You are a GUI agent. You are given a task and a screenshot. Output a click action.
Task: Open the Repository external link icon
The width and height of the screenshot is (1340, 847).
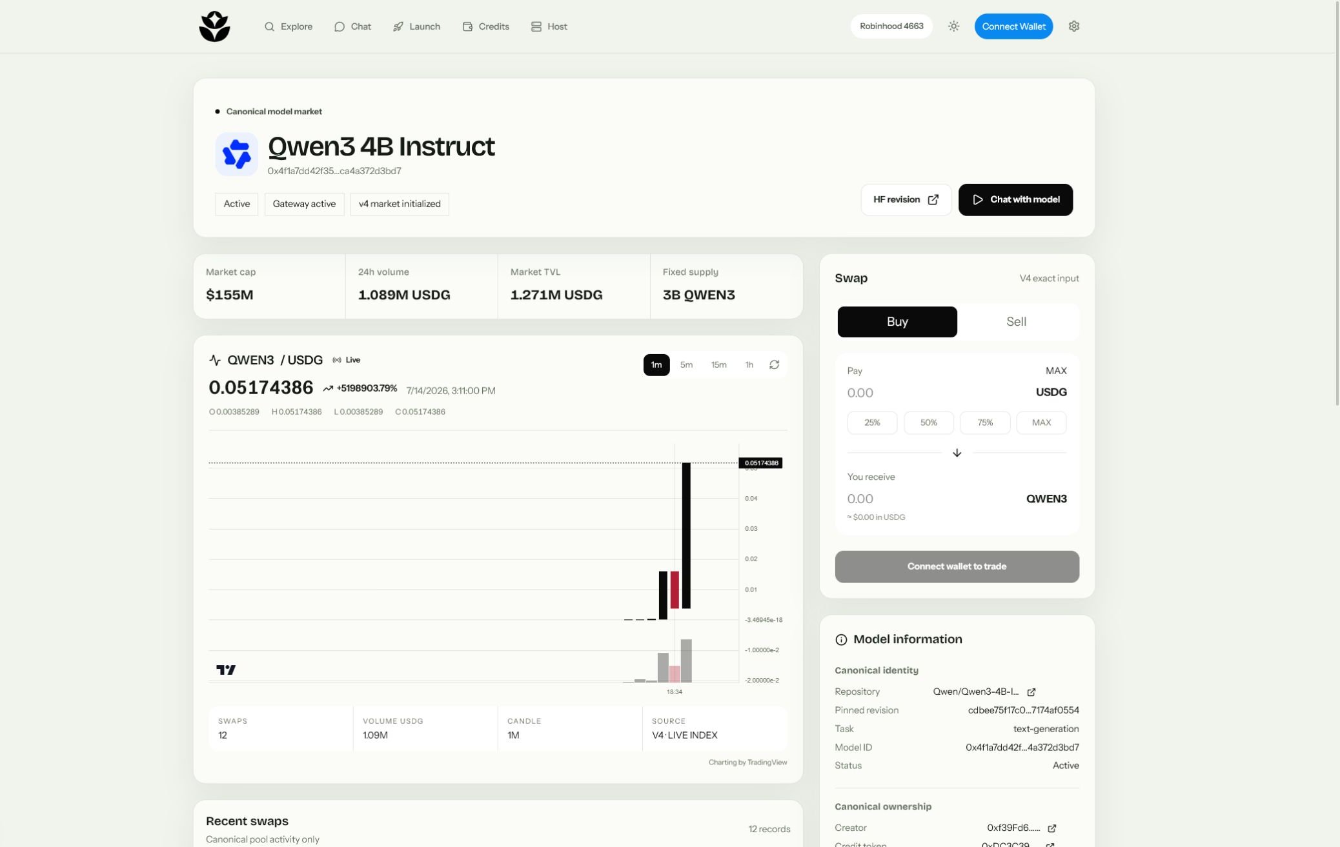click(x=1031, y=692)
